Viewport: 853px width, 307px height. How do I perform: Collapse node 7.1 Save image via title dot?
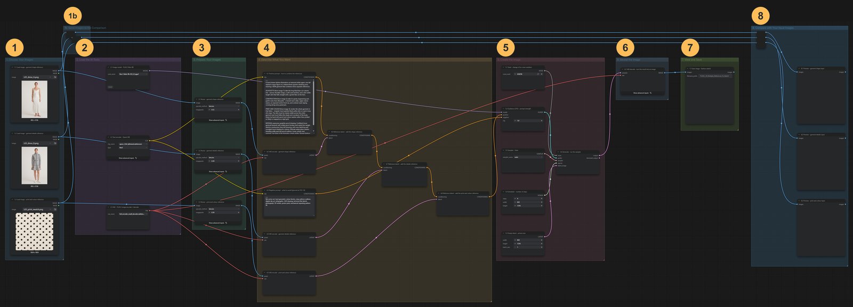point(688,69)
